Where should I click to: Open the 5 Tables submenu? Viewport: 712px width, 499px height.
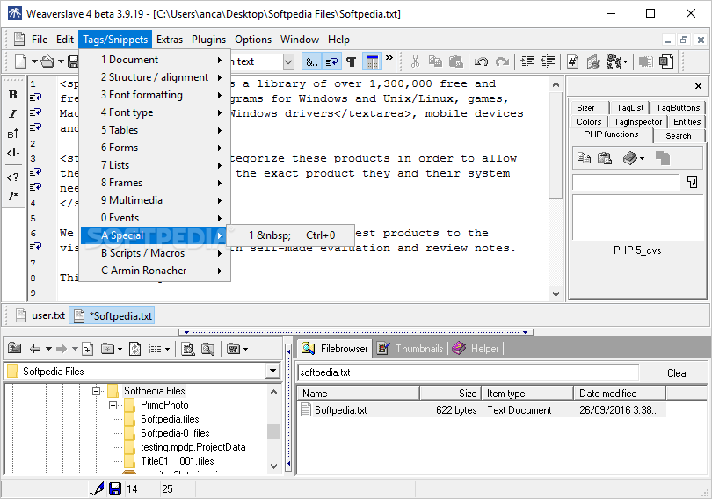tap(155, 130)
